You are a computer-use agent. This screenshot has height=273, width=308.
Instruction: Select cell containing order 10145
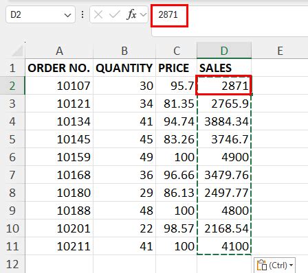tap(59, 139)
